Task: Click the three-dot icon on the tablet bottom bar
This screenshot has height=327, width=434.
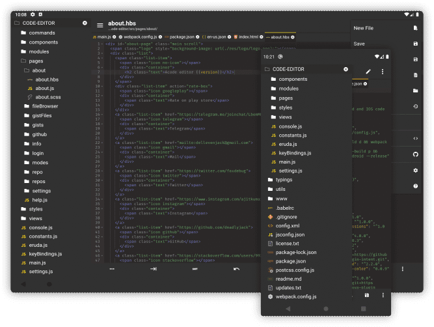Action: coord(112,269)
